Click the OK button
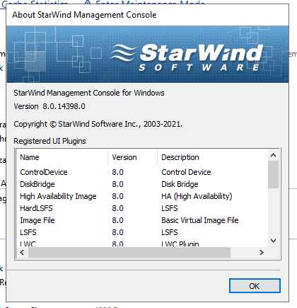 coord(255,286)
